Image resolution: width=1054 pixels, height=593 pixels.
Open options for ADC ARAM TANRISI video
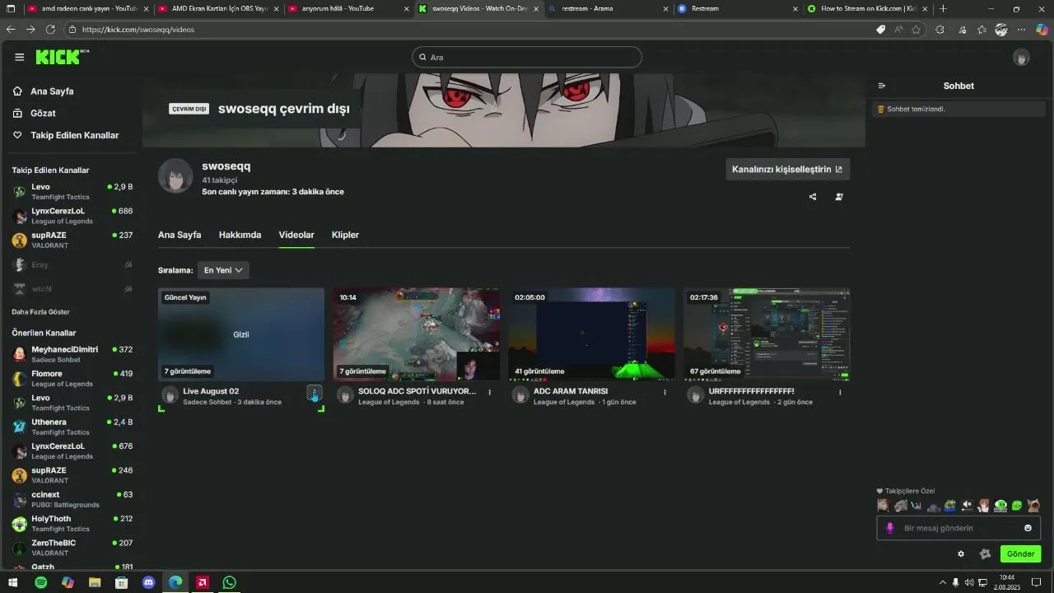665,392
